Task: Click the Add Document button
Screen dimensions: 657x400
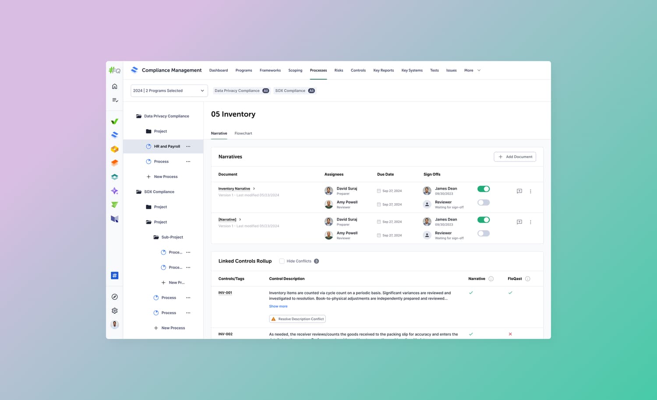Action: (515, 157)
